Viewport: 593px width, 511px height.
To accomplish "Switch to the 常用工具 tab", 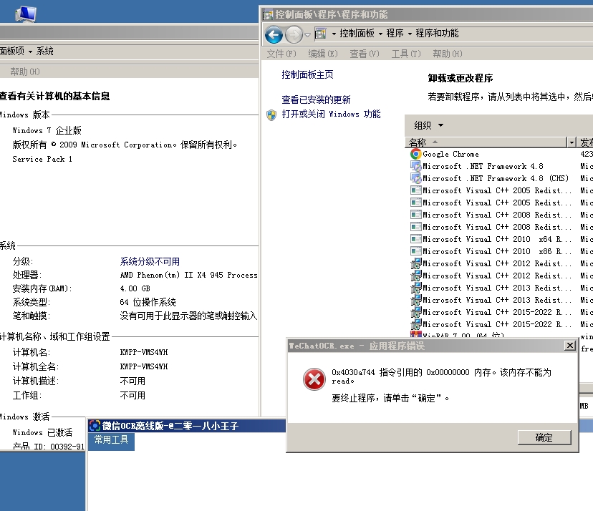I will pos(111,440).
